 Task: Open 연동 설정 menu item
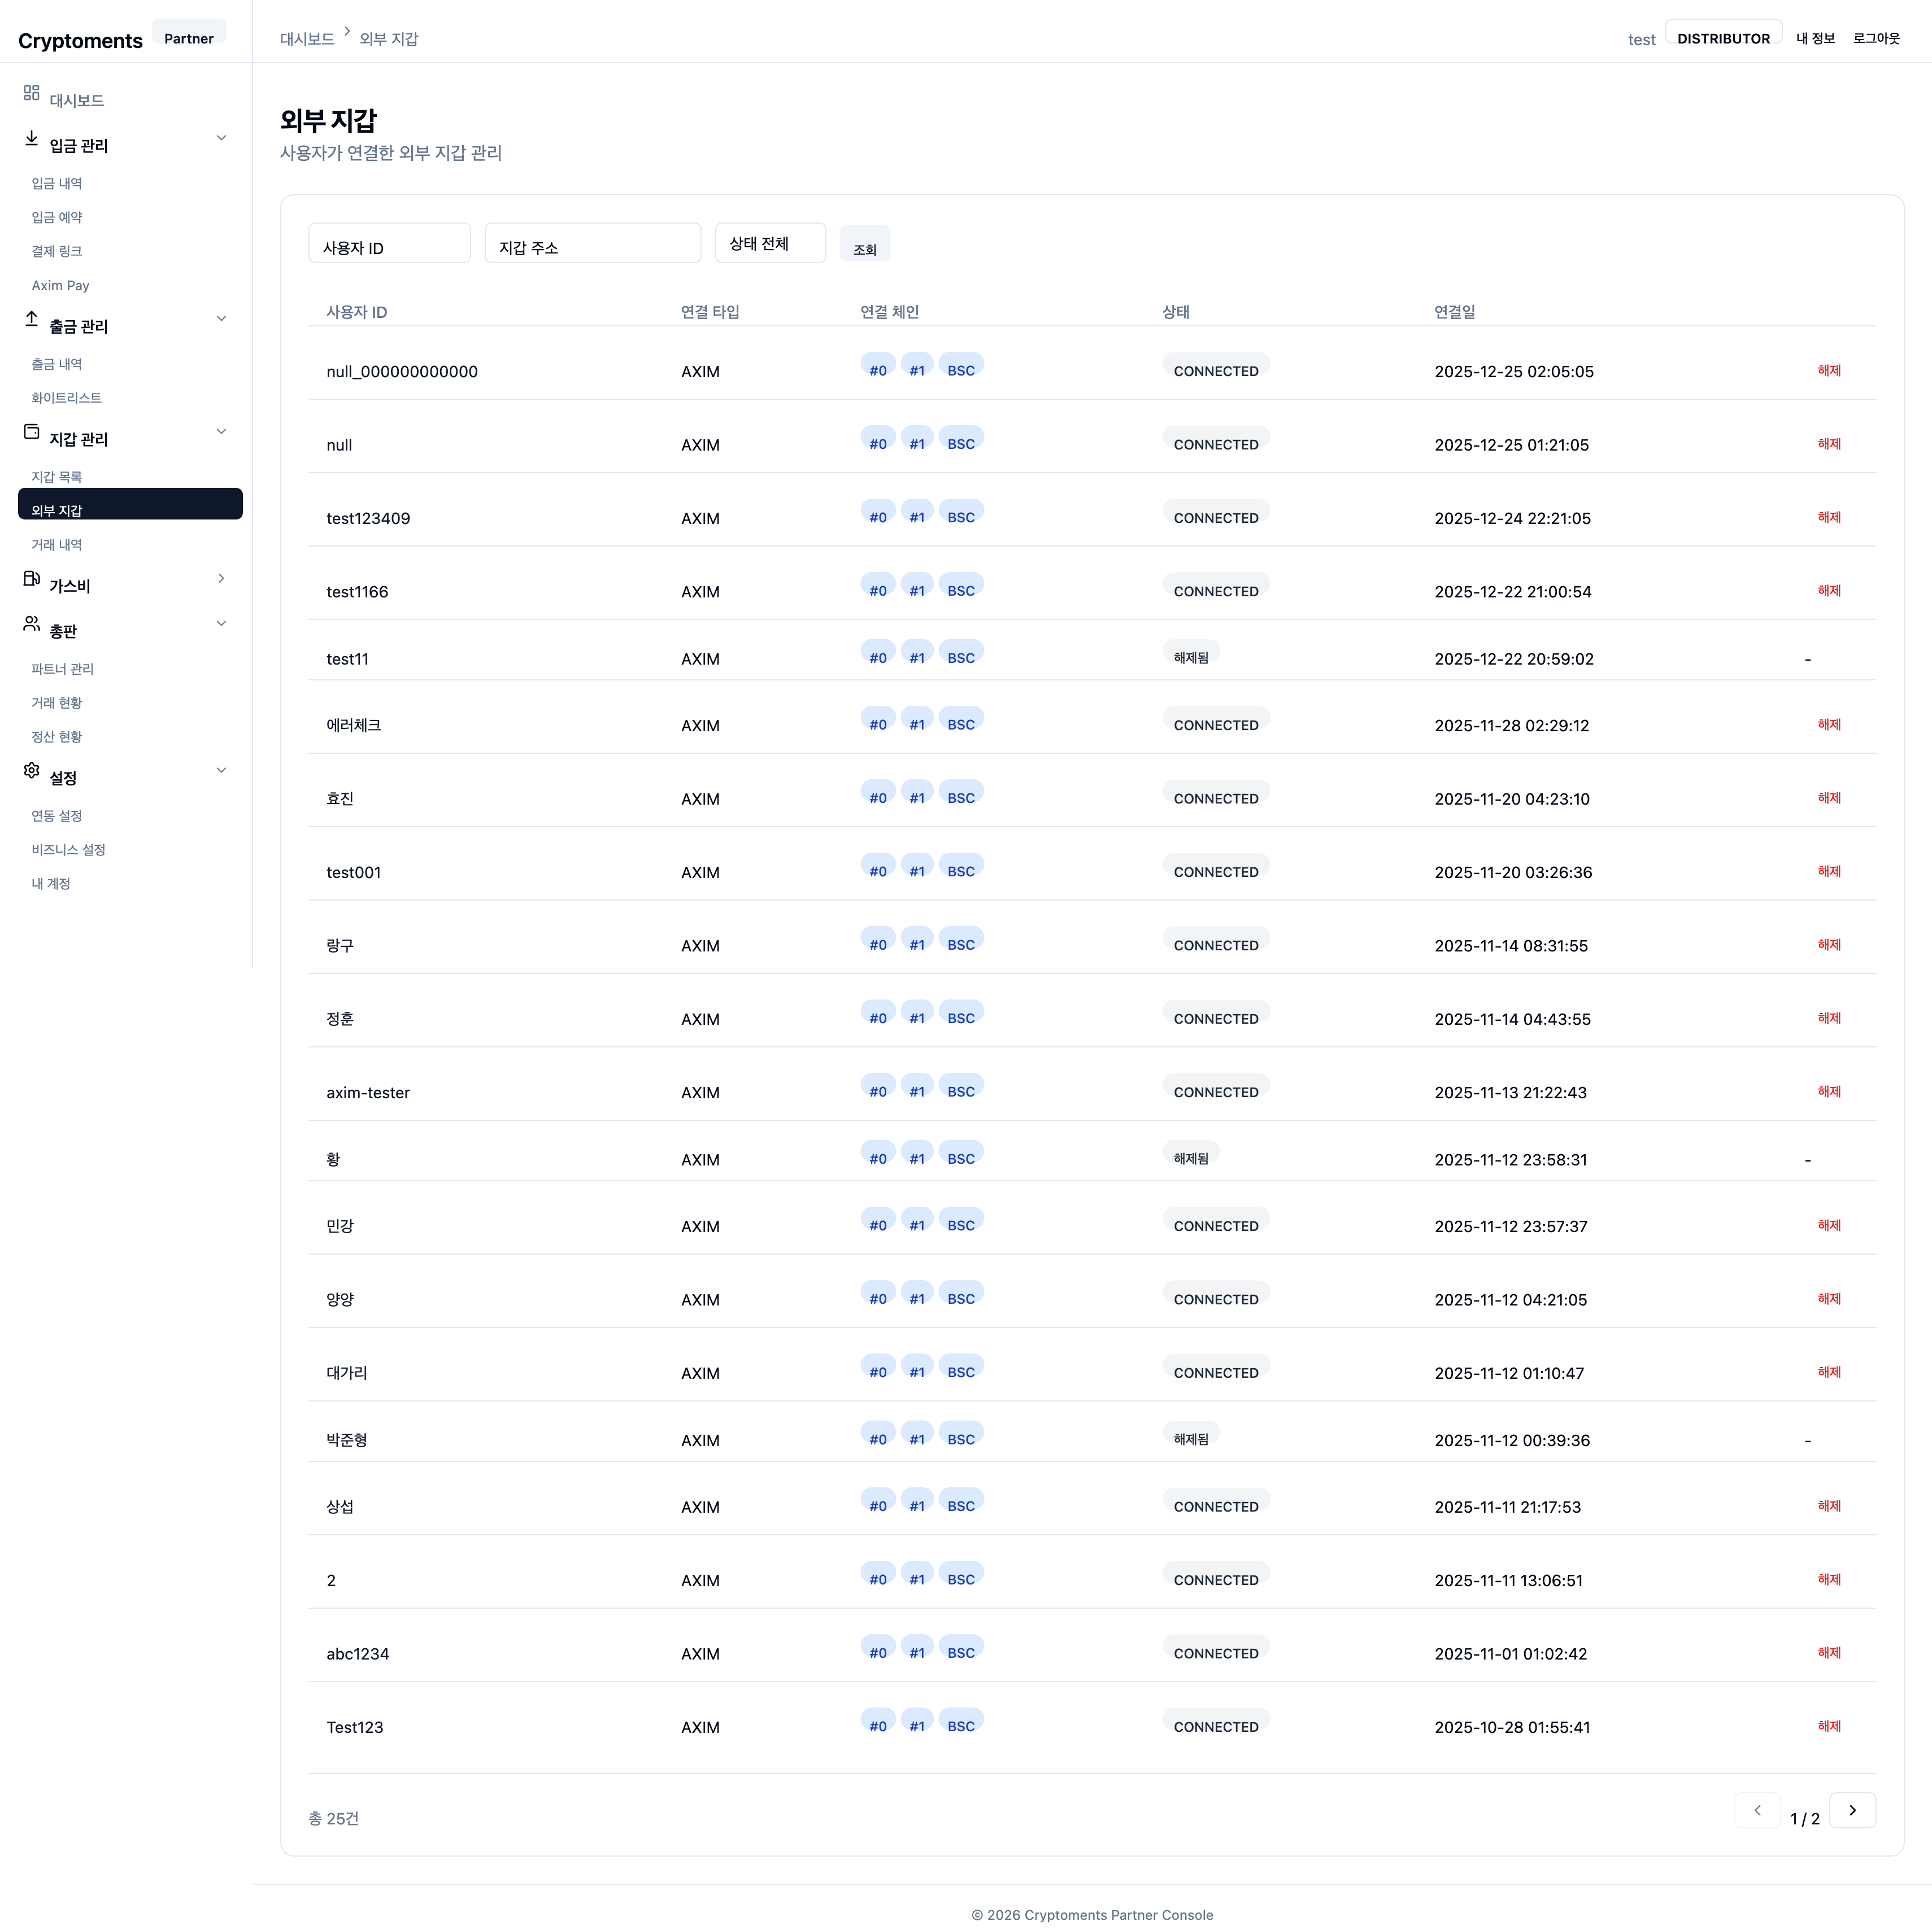click(x=57, y=815)
